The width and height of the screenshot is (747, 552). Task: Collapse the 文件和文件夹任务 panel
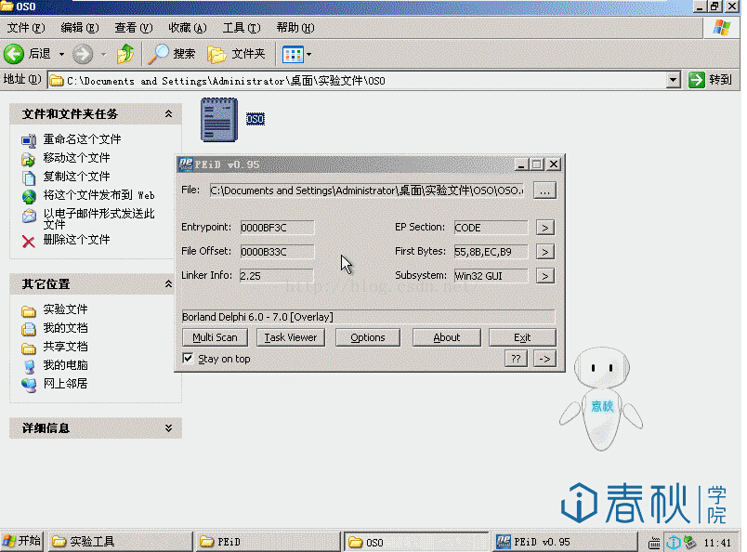[169, 114]
